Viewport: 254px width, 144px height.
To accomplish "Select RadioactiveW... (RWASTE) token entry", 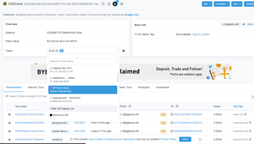I will point(83,100).
